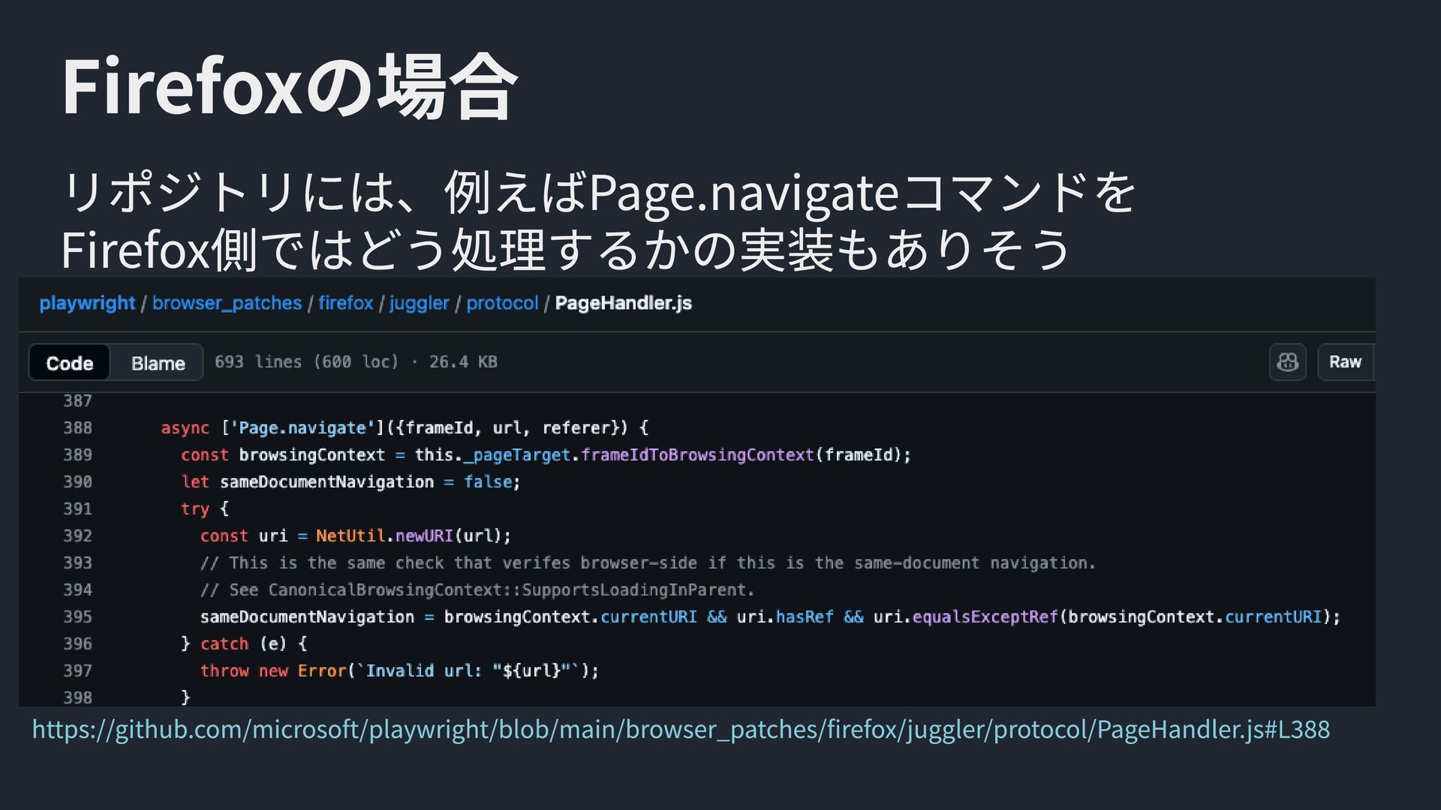Open the GitHub PageHandler.js#L388 URL link
Screen dimensions: 1441x810
pyautogui.click(x=681, y=729)
